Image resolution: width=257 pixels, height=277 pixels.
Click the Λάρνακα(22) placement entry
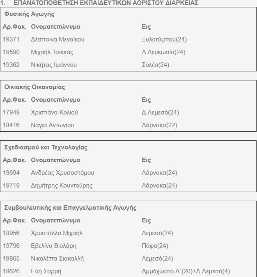(x=159, y=125)
